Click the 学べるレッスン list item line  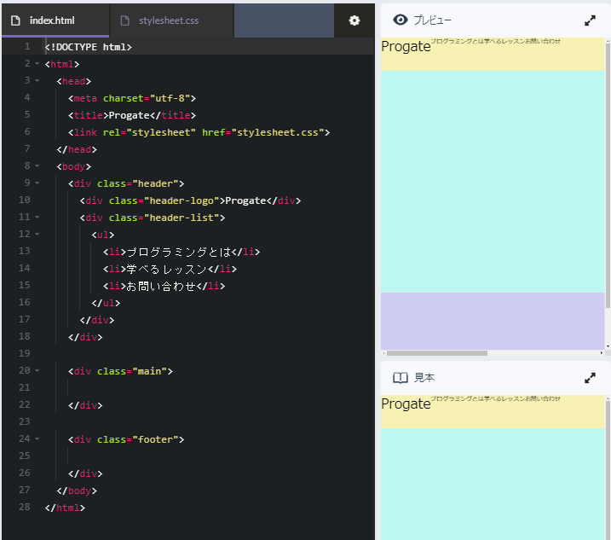pos(170,270)
